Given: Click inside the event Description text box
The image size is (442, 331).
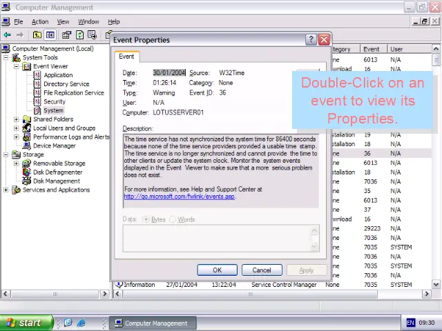Looking at the screenshot, I should point(221,171).
